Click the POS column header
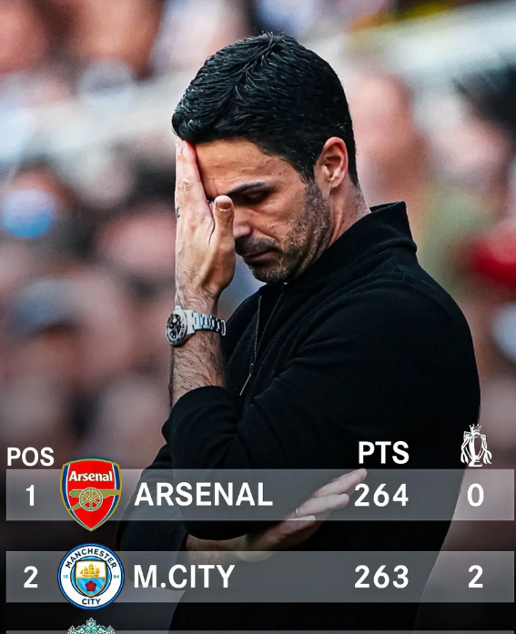 pyautogui.click(x=30, y=457)
